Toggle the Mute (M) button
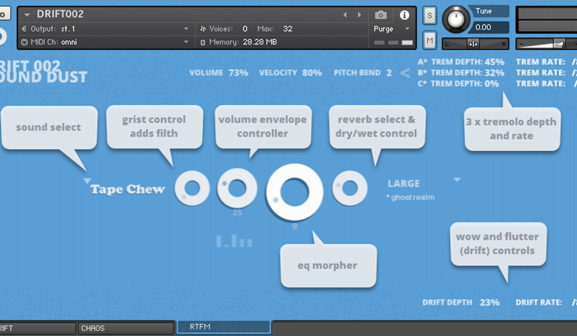This screenshot has width=577, height=336. (429, 41)
